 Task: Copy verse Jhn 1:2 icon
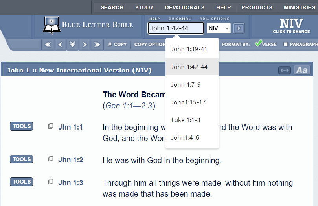[x=51, y=159]
